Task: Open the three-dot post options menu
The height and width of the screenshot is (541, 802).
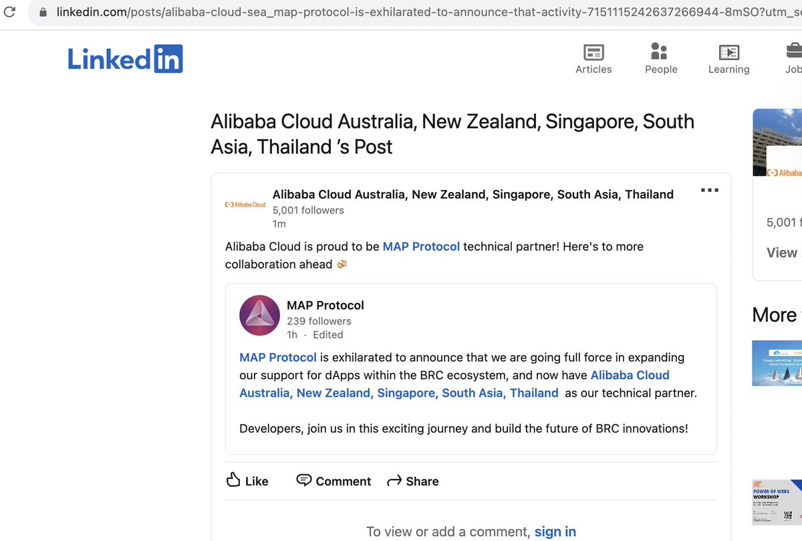Action: click(709, 191)
